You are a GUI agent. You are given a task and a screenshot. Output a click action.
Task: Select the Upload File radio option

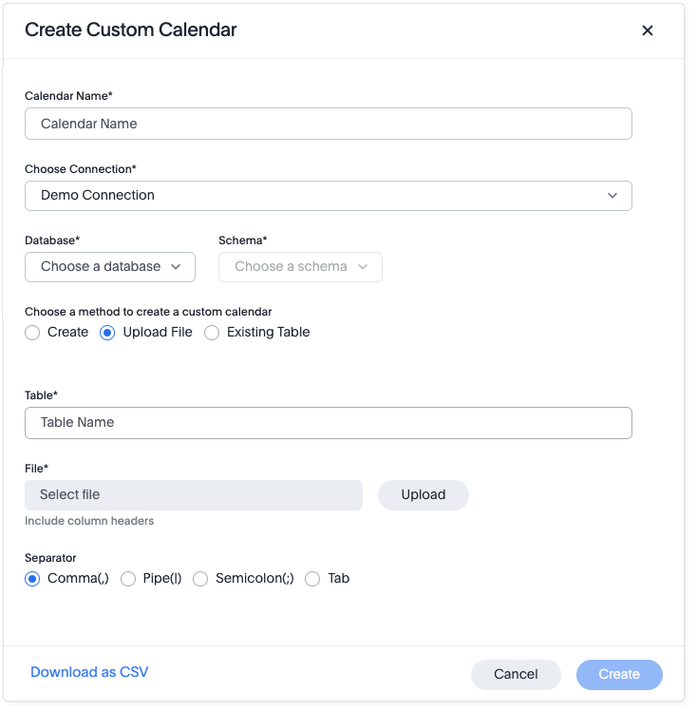click(107, 333)
